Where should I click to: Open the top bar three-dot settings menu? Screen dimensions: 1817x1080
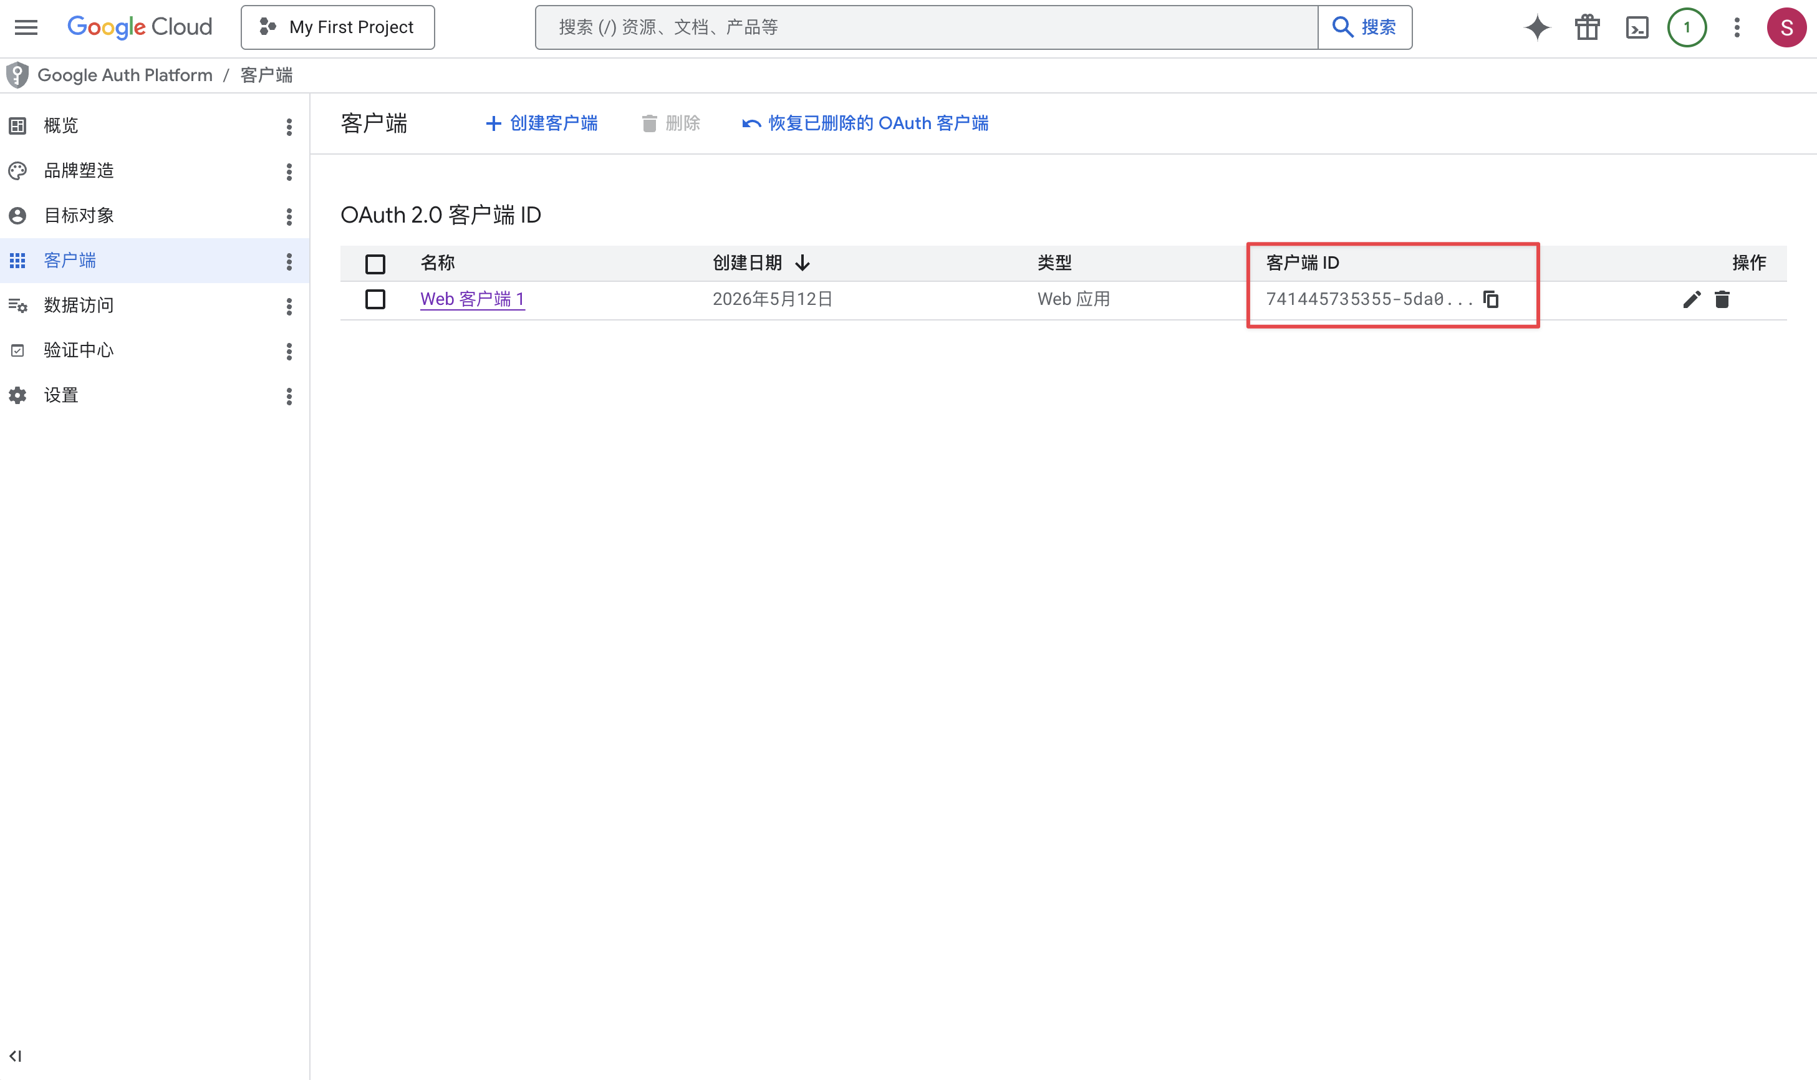pyautogui.click(x=1737, y=27)
